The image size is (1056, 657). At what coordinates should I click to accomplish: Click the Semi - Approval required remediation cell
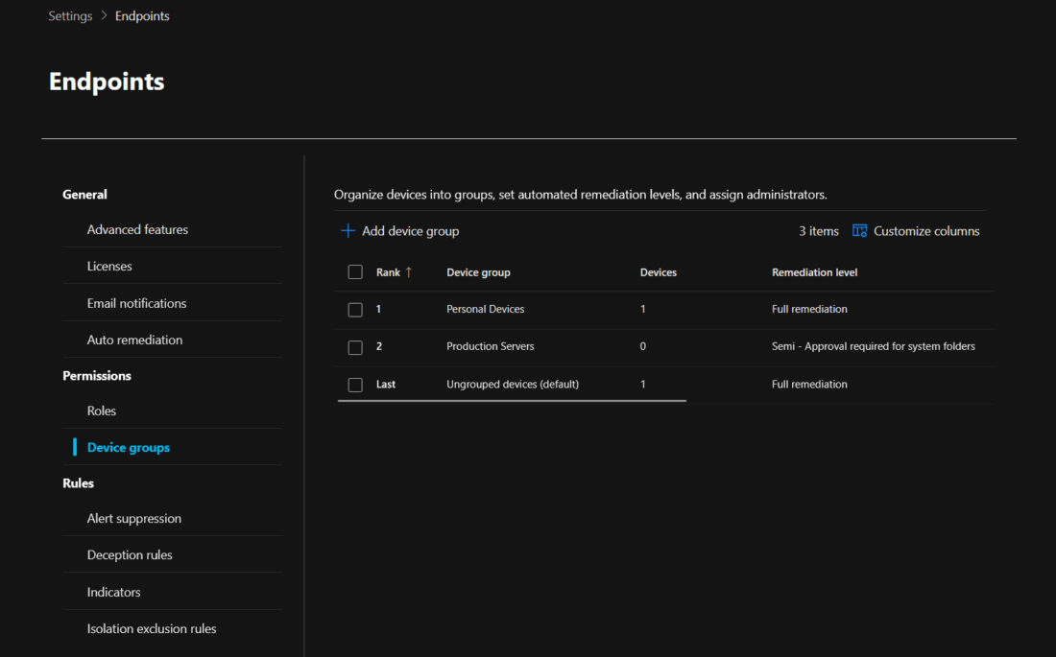pyautogui.click(x=874, y=346)
